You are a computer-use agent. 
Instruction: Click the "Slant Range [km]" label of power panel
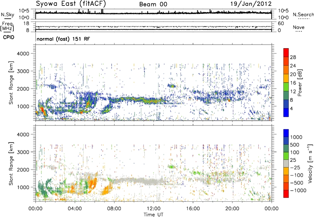coord(11,83)
